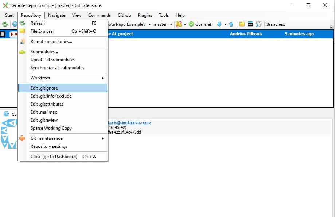The image size is (335, 217).
Task: Open the Help menu
Action: click(x=180, y=15)
